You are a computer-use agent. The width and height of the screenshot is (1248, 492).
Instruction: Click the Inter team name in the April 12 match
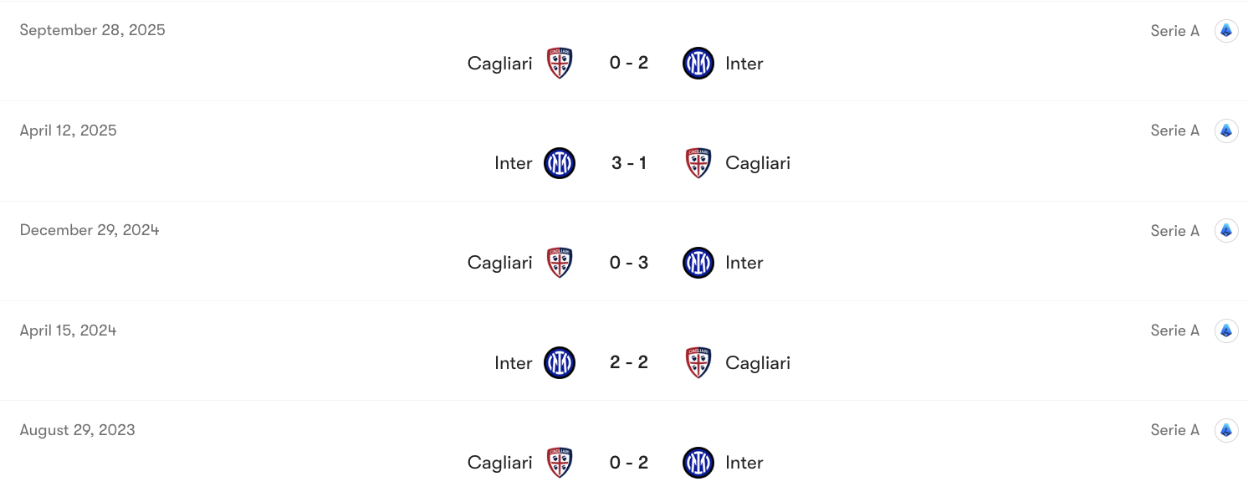(x=513, y=163)
